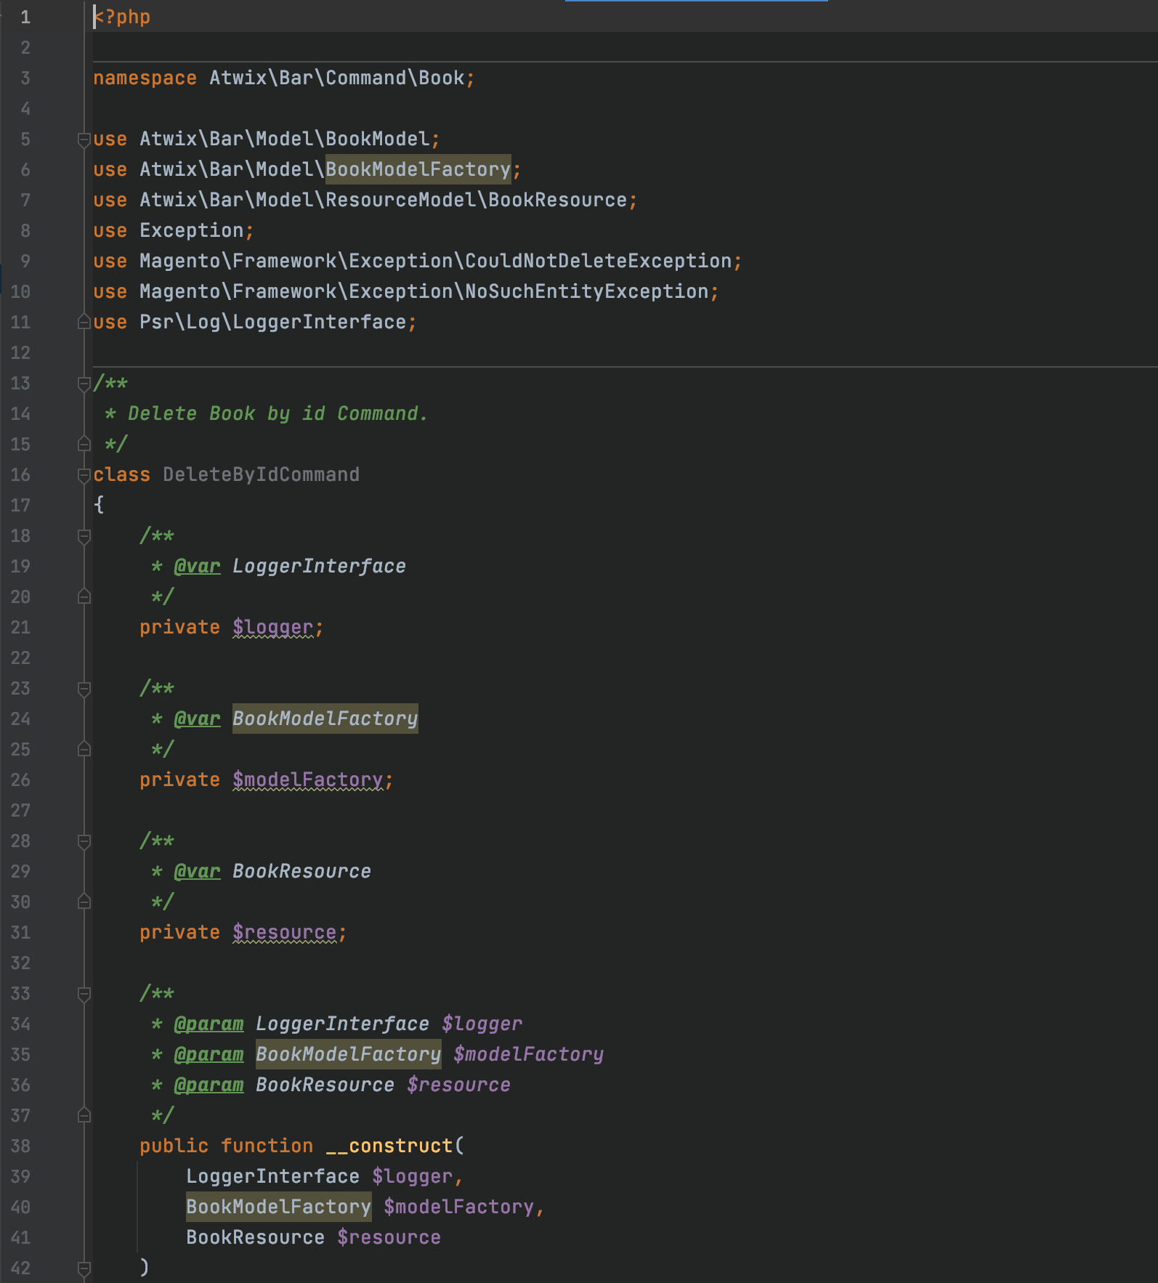Click the opening <?php tag
Screen dimensions: 1158x1283
121,17
